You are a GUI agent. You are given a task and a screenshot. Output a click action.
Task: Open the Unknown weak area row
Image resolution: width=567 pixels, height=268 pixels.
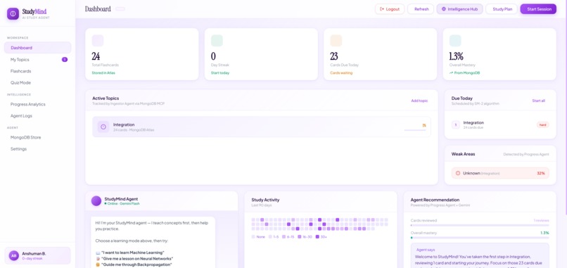[500, 173]
